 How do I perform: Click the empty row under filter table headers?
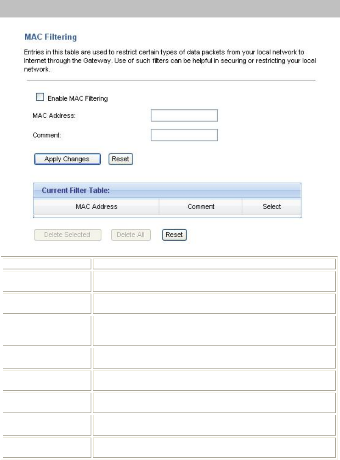167,216
